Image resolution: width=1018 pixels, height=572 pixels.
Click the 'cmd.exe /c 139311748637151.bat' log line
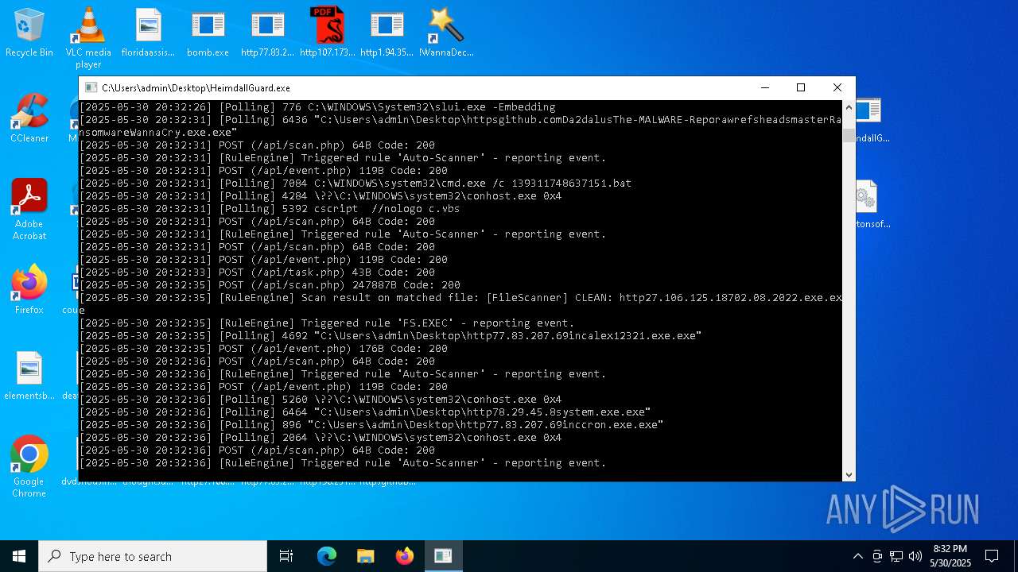[356, 184]
